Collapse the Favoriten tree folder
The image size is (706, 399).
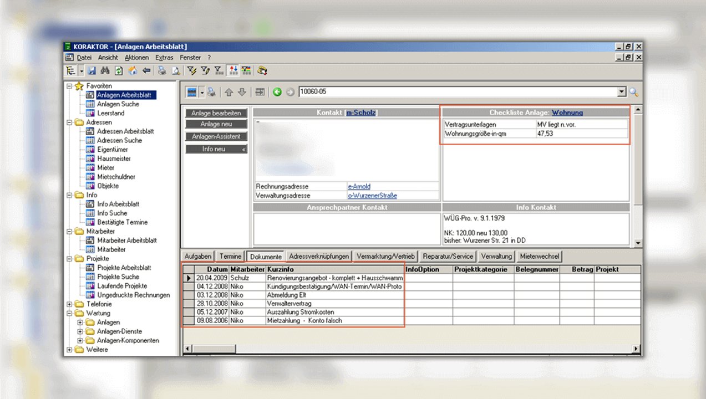(69, 86)
